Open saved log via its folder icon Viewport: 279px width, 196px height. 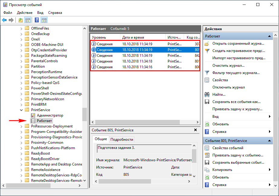pyautogui.click(x=207, y=43)
